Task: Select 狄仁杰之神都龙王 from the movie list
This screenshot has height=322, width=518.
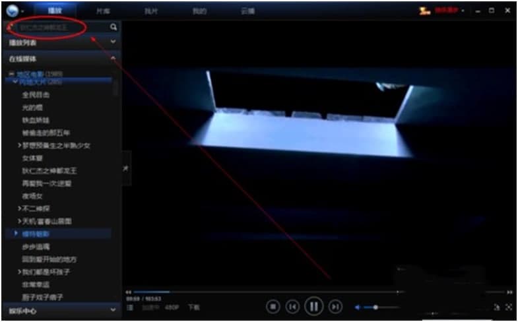Action: click(46, 170)
